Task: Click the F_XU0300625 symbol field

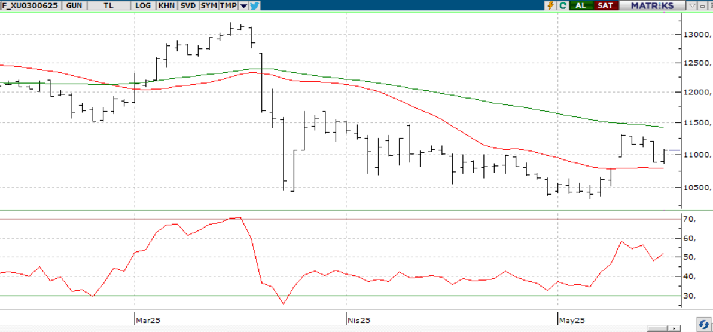Action: pos(31,5)
